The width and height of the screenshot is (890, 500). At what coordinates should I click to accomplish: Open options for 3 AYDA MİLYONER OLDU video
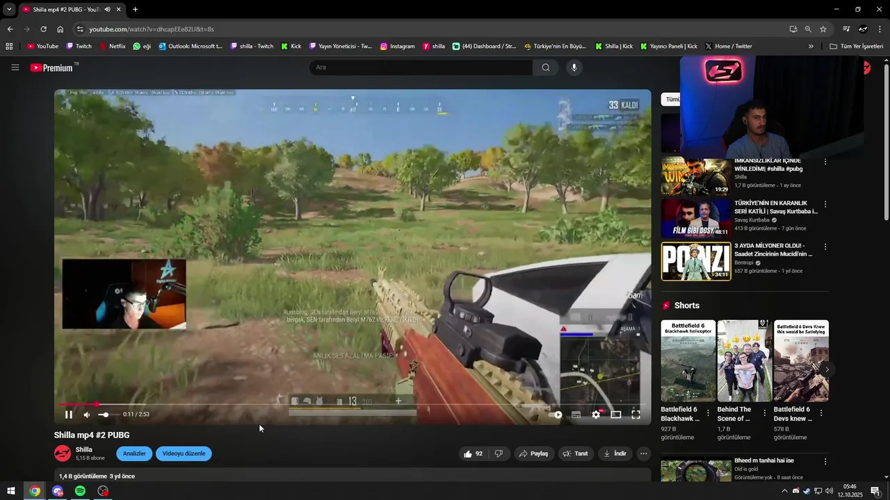tap(825, 247)
